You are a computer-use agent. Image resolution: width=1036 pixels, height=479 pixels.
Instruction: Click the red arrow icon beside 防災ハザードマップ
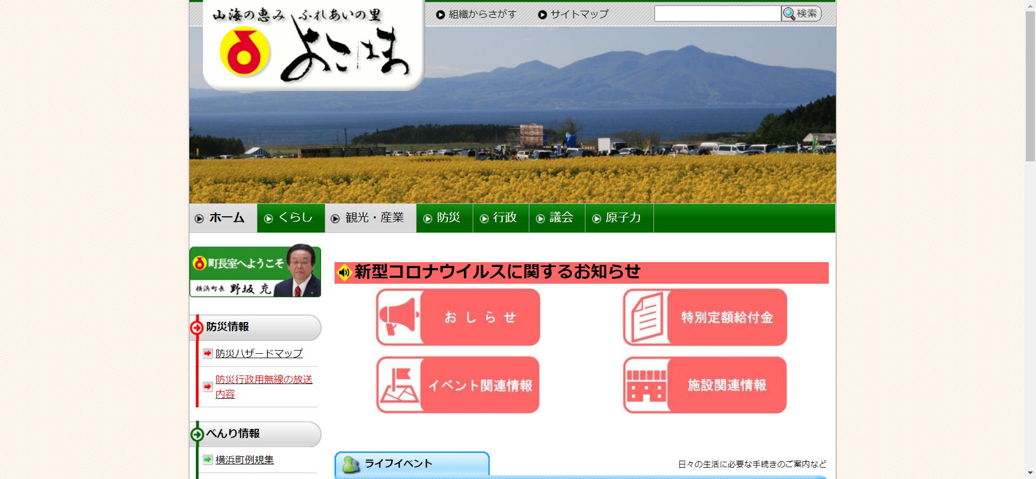208,353
